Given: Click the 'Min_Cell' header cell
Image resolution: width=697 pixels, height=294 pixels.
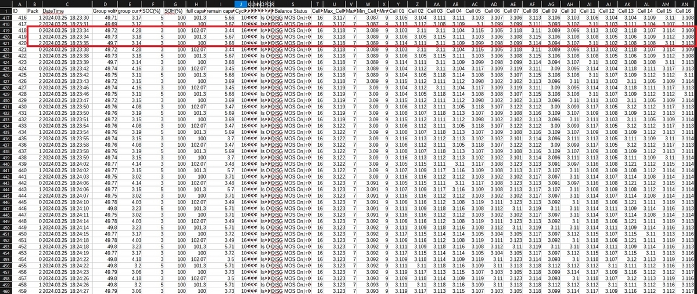Looking at the screenshot, I should point(368,11).
